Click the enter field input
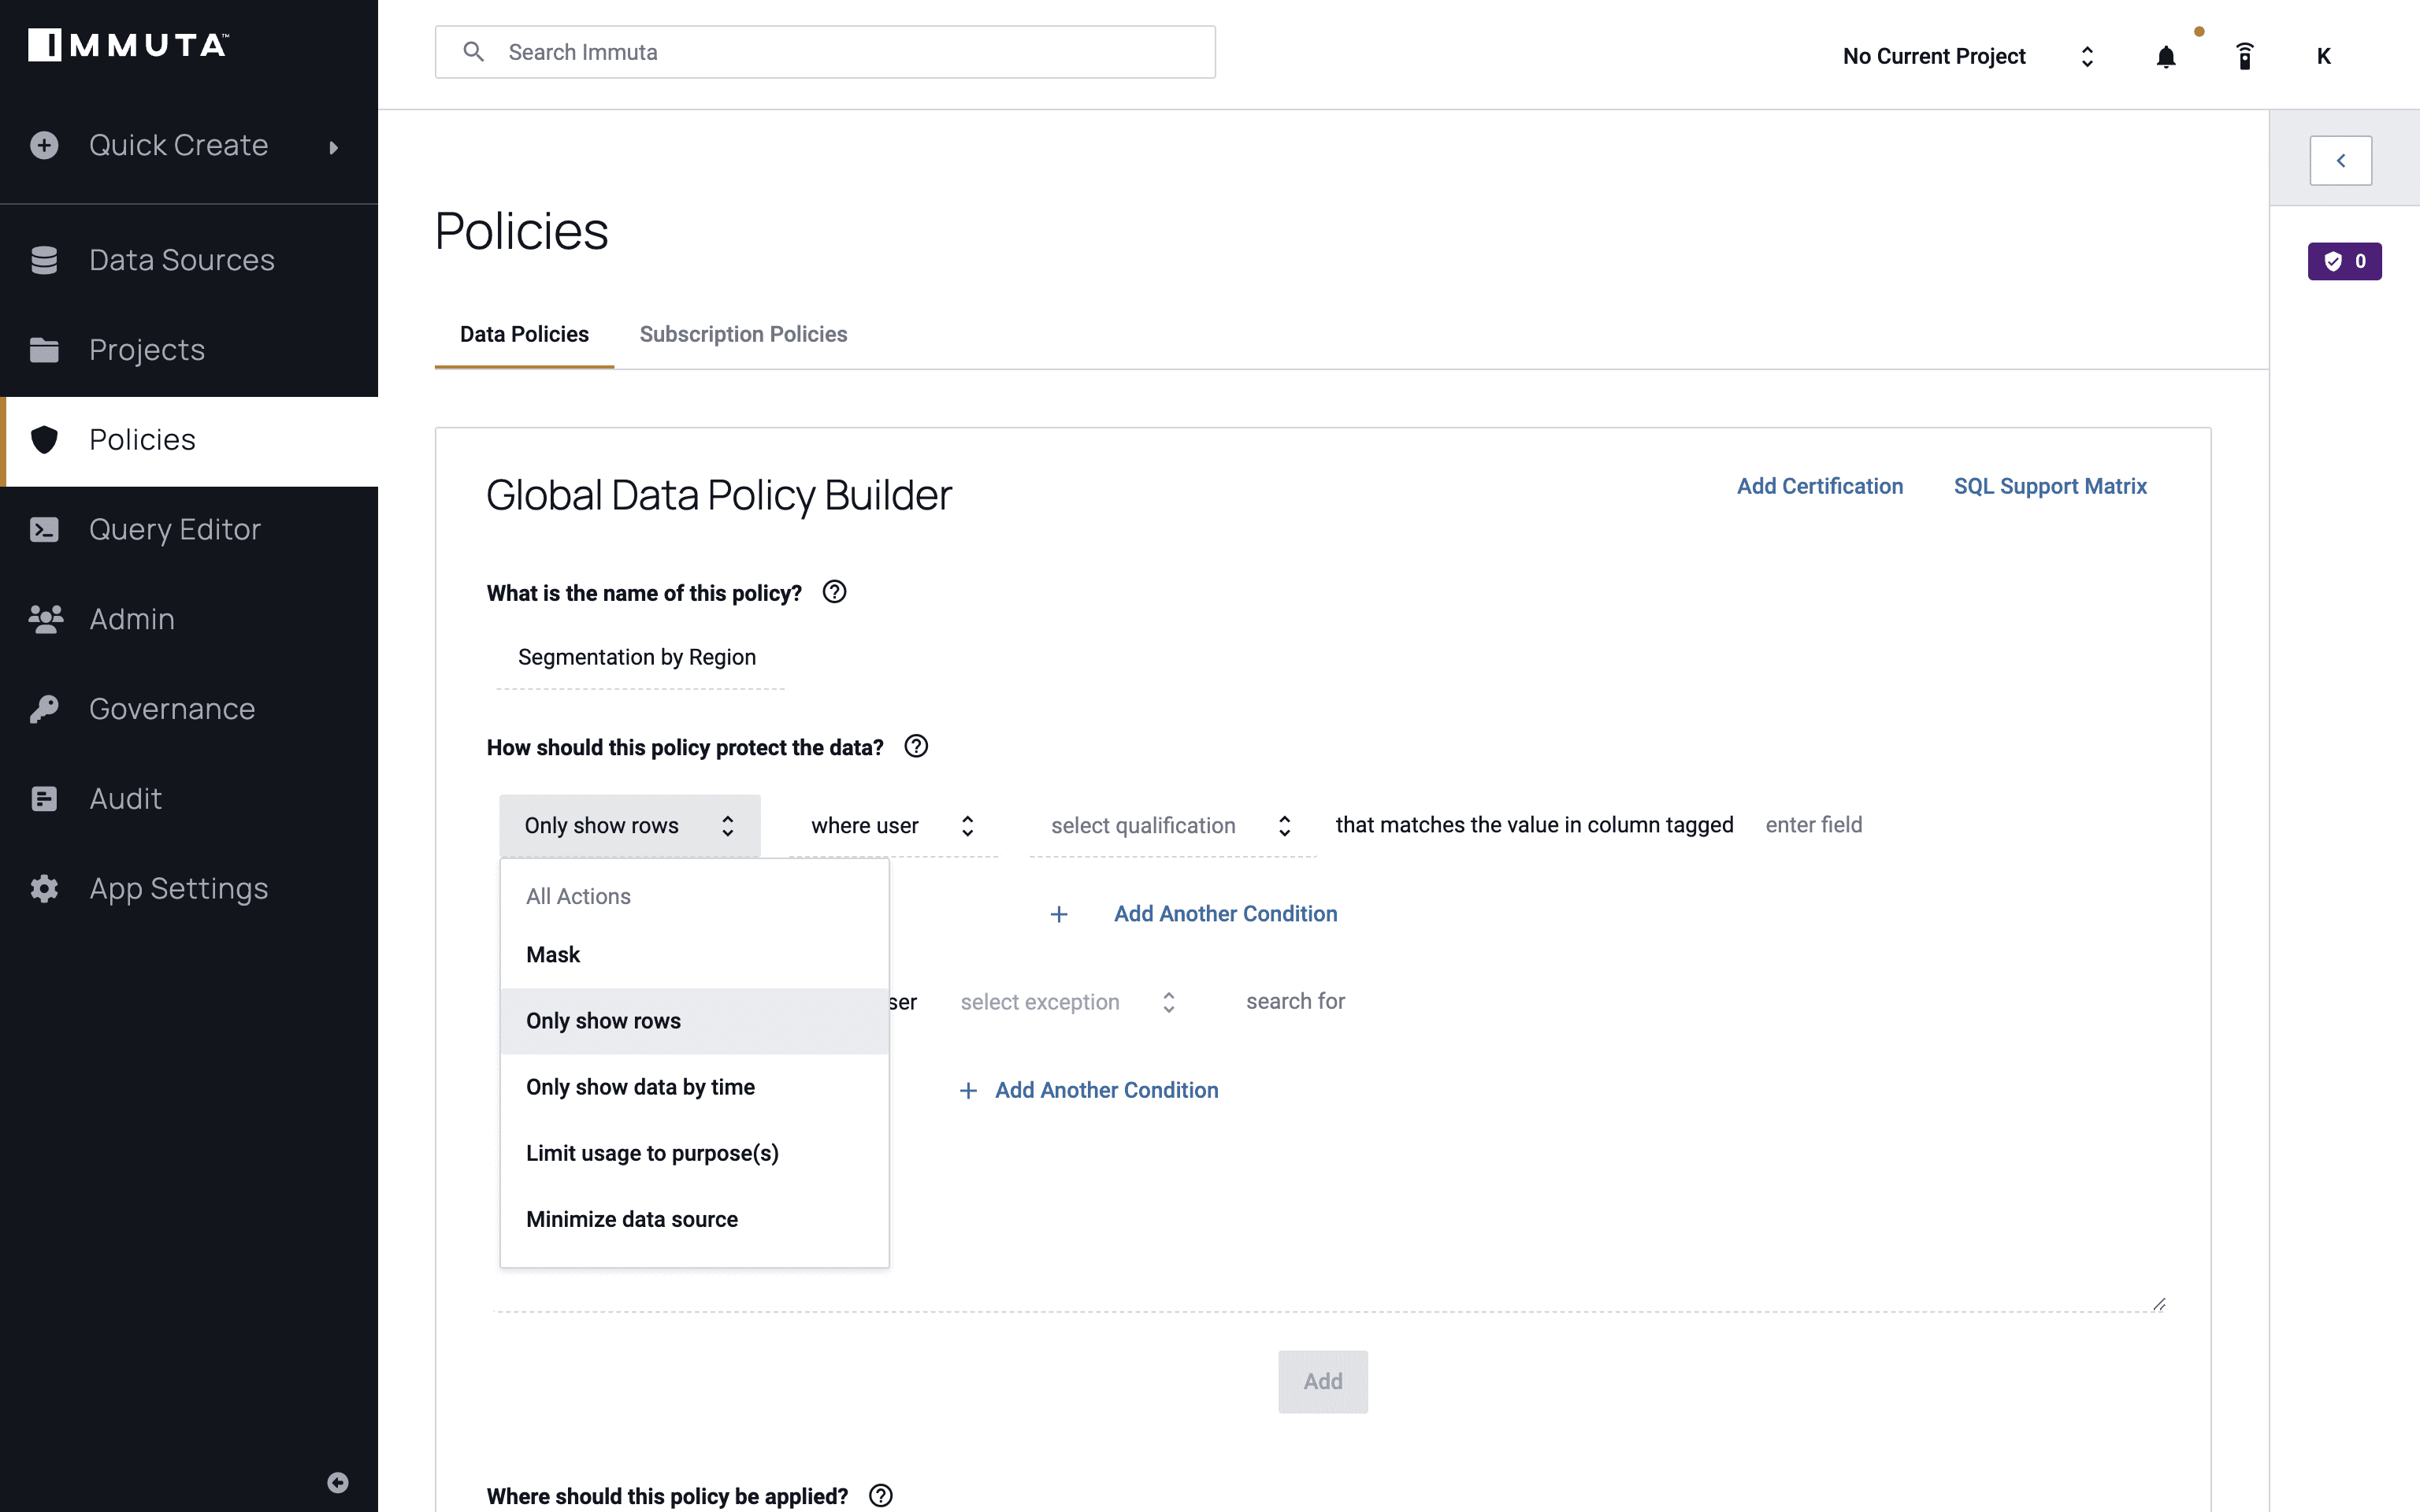Image resolution: width=2420 pixels, height=1512 pixels. [x=1814, y=825]
